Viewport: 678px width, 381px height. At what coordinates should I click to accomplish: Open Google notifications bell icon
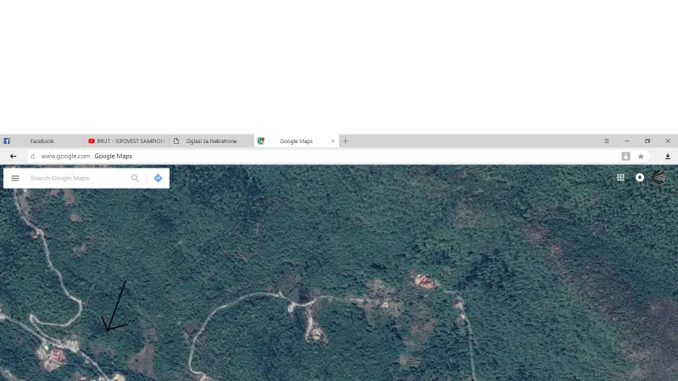tap(640, 178)
